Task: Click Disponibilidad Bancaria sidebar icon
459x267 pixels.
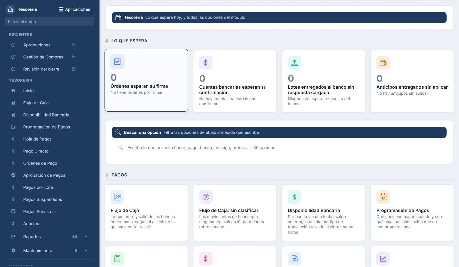Action: (13, 115)
